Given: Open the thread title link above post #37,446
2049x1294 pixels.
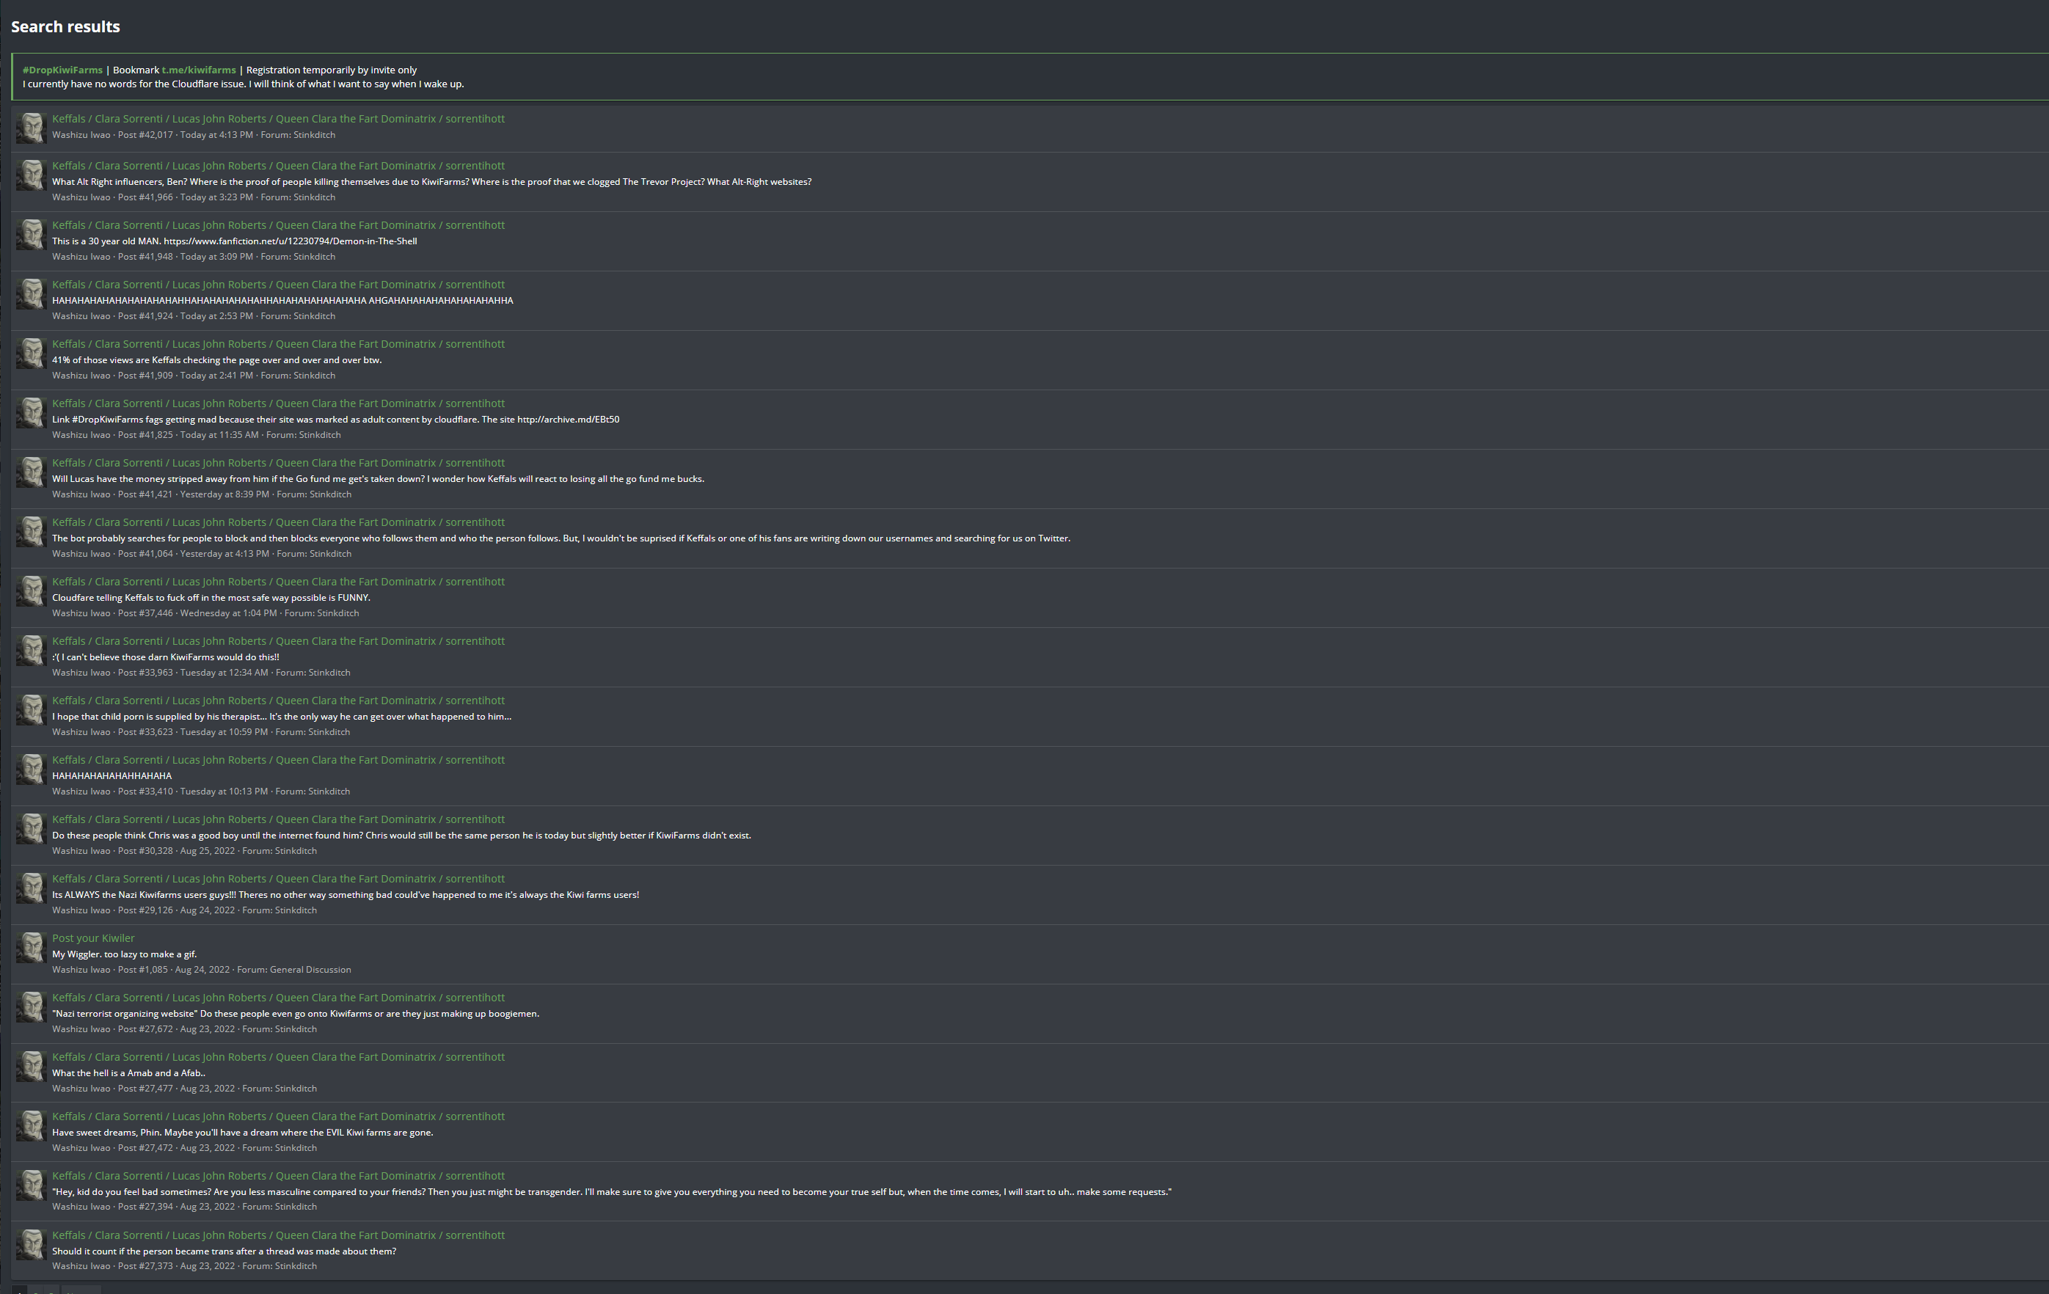Looking at the screenshot, I should coord(278,582).
